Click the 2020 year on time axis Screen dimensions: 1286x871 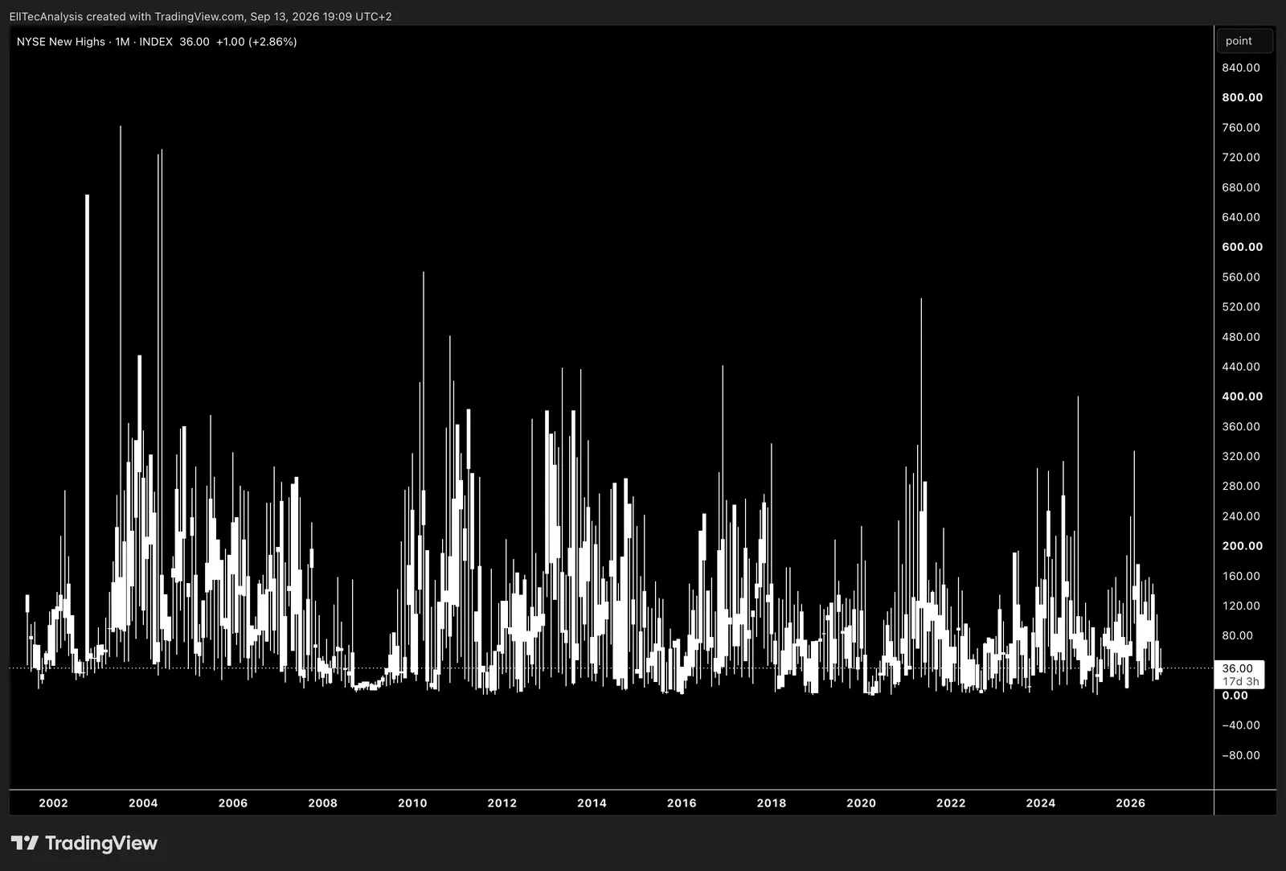point(862,803)
